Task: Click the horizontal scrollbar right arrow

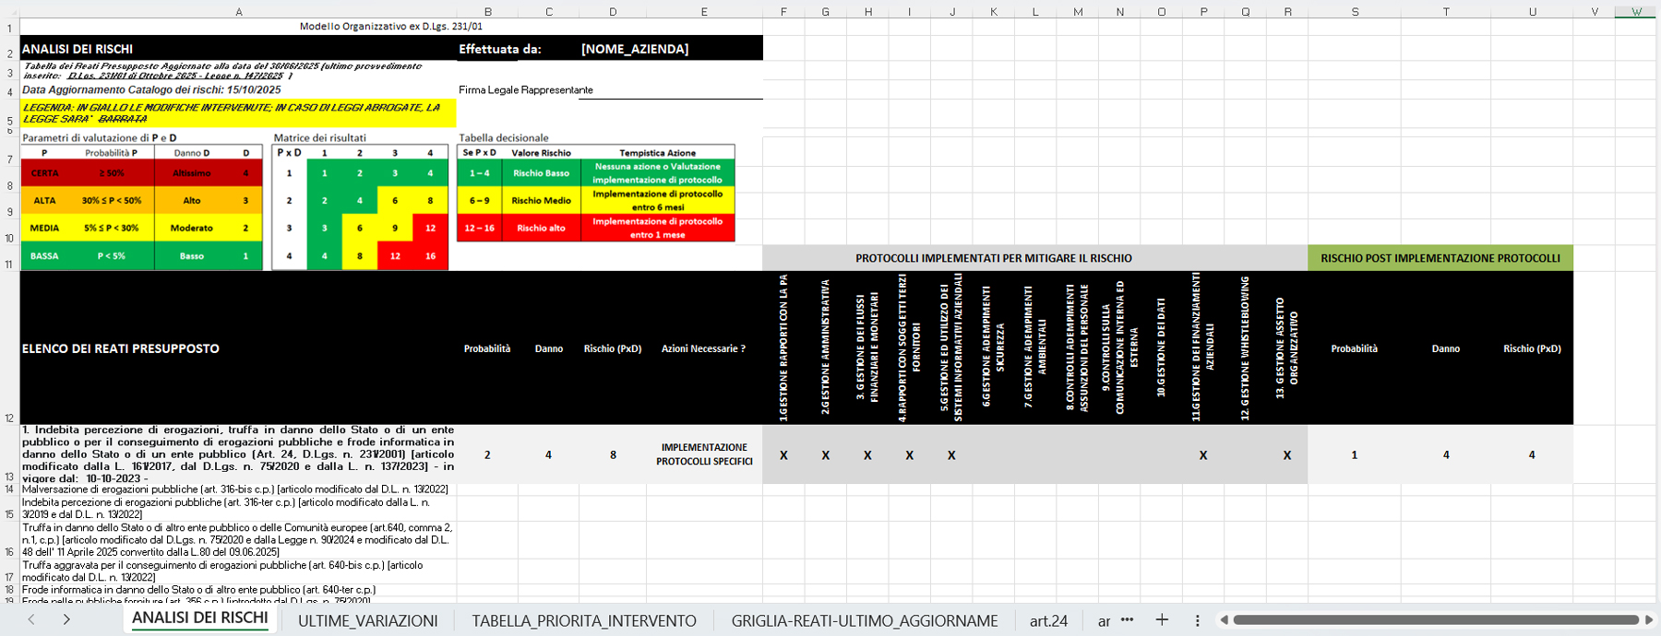Action: [1649, 620]
